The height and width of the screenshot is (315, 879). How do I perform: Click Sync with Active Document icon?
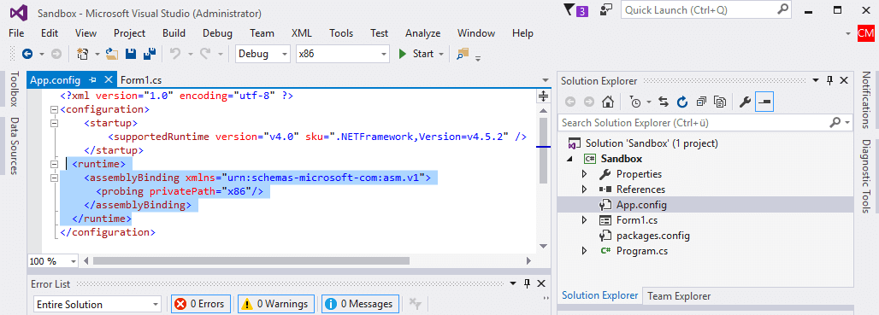tap(664, 102)
